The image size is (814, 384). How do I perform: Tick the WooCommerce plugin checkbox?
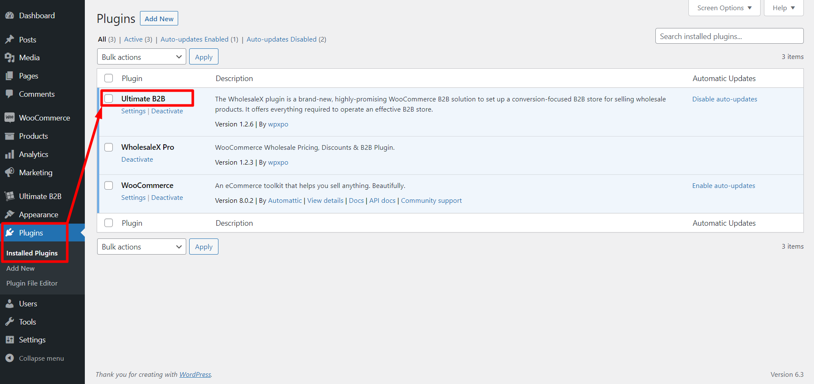coord(109,185)
